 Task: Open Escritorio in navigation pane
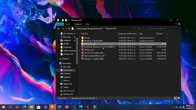pos(67,74)
